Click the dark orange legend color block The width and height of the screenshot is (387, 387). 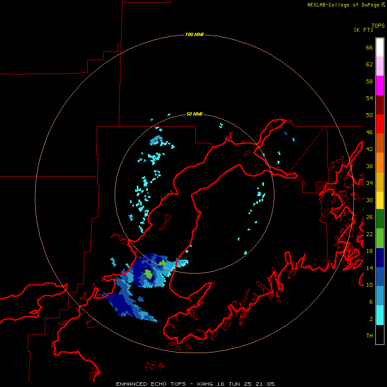tap(380, 143)
